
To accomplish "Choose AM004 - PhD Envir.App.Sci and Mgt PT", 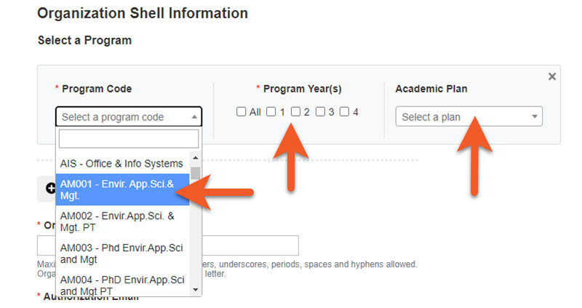I will click(x=122, y=285).
